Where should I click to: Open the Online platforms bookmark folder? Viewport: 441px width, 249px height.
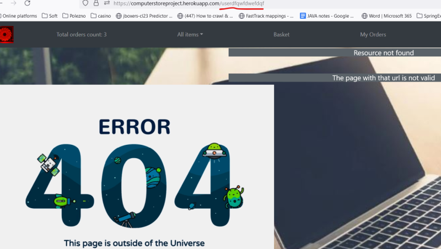(x=19, y=16)
